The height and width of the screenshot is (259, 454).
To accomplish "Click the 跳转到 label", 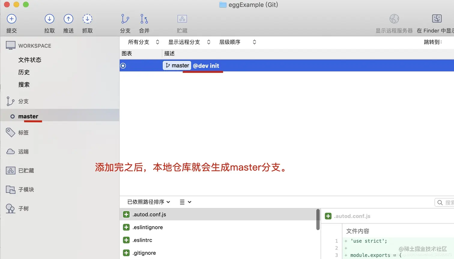I will tap(432, 42).
